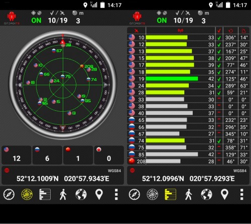Select highlighted yellow signal list tab on right

pyautogui.click(x=170, y=194)
